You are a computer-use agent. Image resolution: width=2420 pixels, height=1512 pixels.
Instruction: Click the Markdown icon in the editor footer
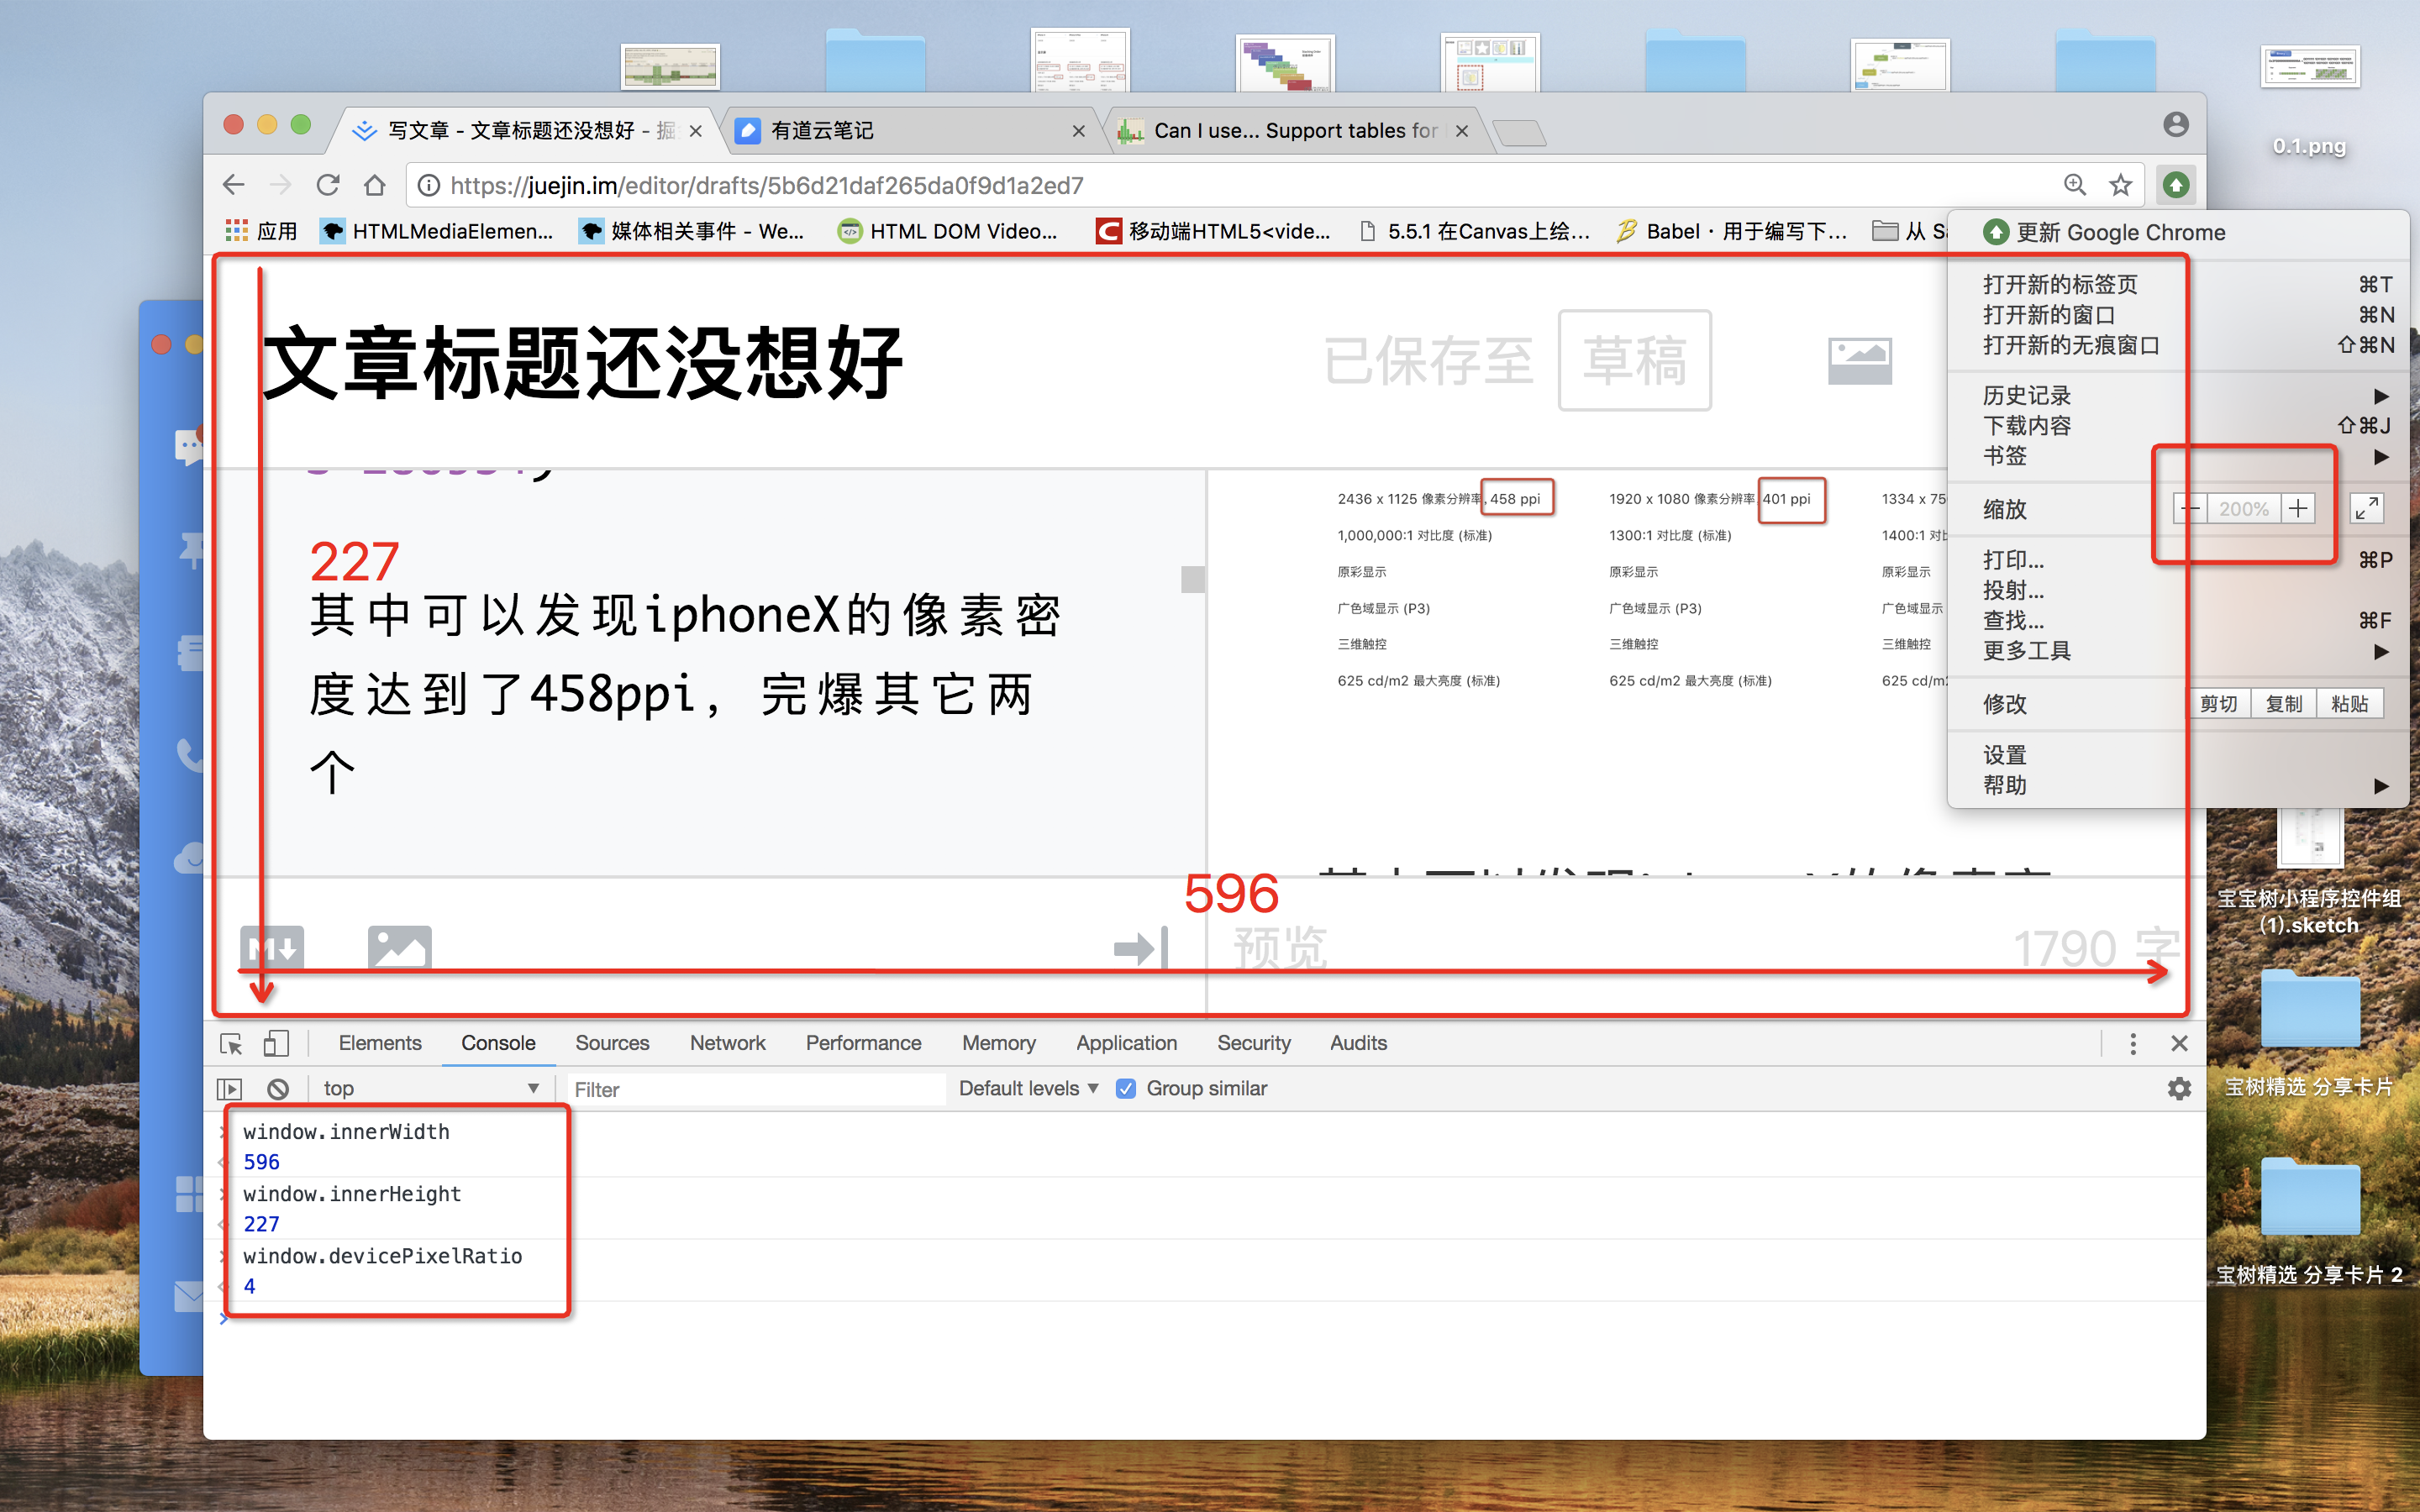point(272,946)
